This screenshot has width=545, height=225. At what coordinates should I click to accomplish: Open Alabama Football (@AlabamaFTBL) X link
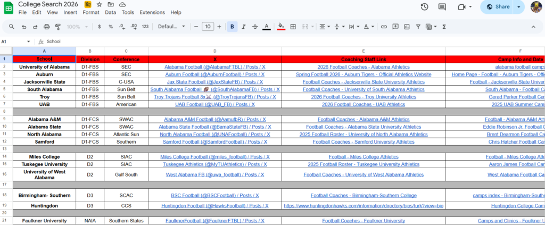point(215,67)
